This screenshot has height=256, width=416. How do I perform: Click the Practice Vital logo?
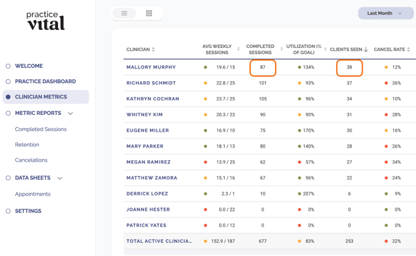pyautogui.click(x=45, y=21)
